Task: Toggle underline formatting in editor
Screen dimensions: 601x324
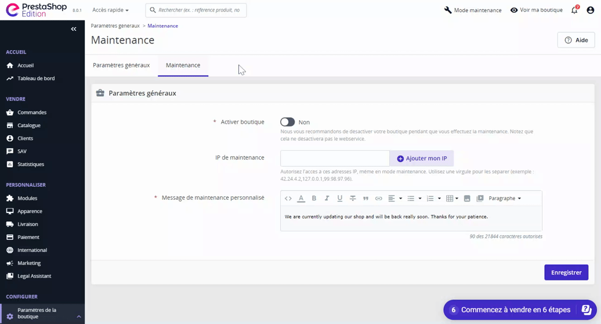Action: coord(339,198)
